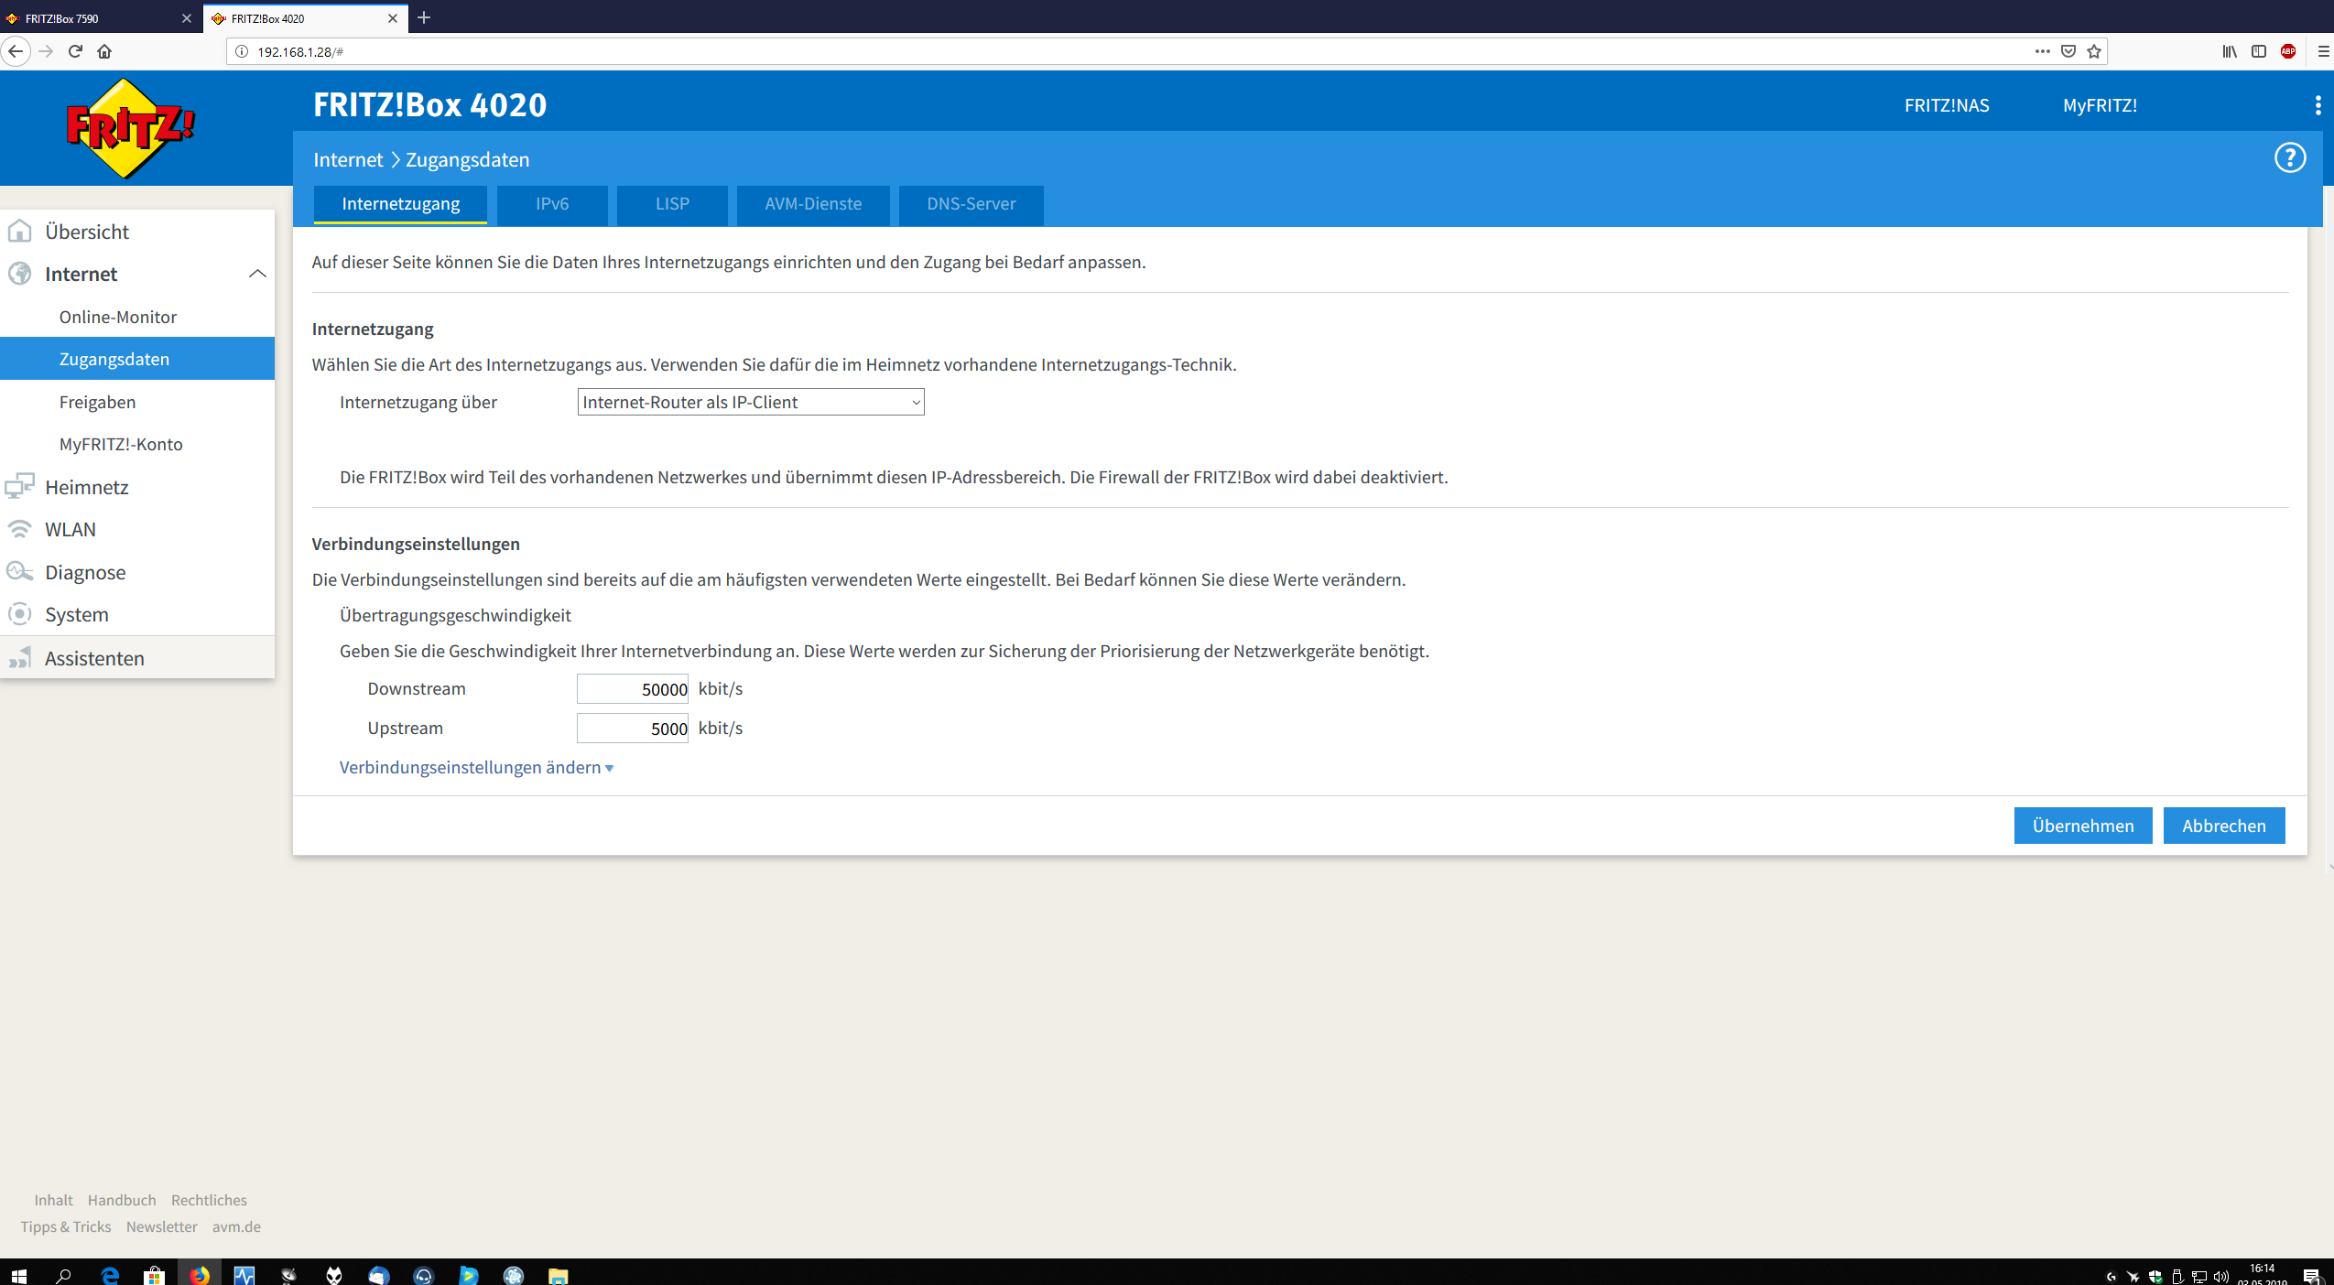Screen dimensions: 2334x1285
Task: Click the browser home icon
Action: pos(104,51)
